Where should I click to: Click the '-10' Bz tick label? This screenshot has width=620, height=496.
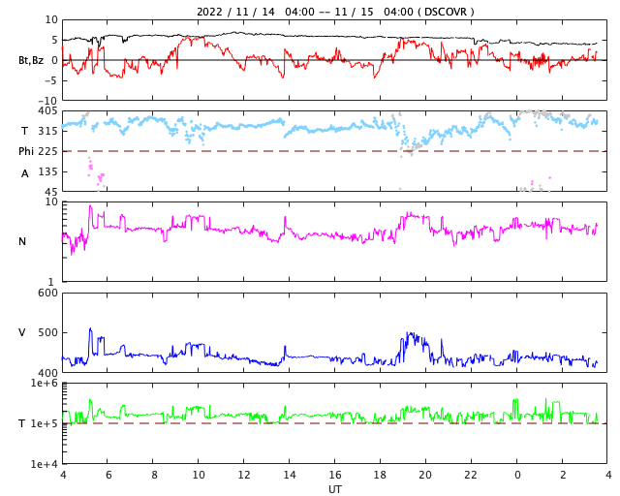click(48, 102)
